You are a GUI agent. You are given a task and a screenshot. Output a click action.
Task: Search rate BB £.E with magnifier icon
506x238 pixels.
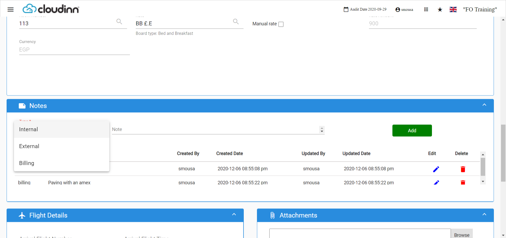click(236, 22)
